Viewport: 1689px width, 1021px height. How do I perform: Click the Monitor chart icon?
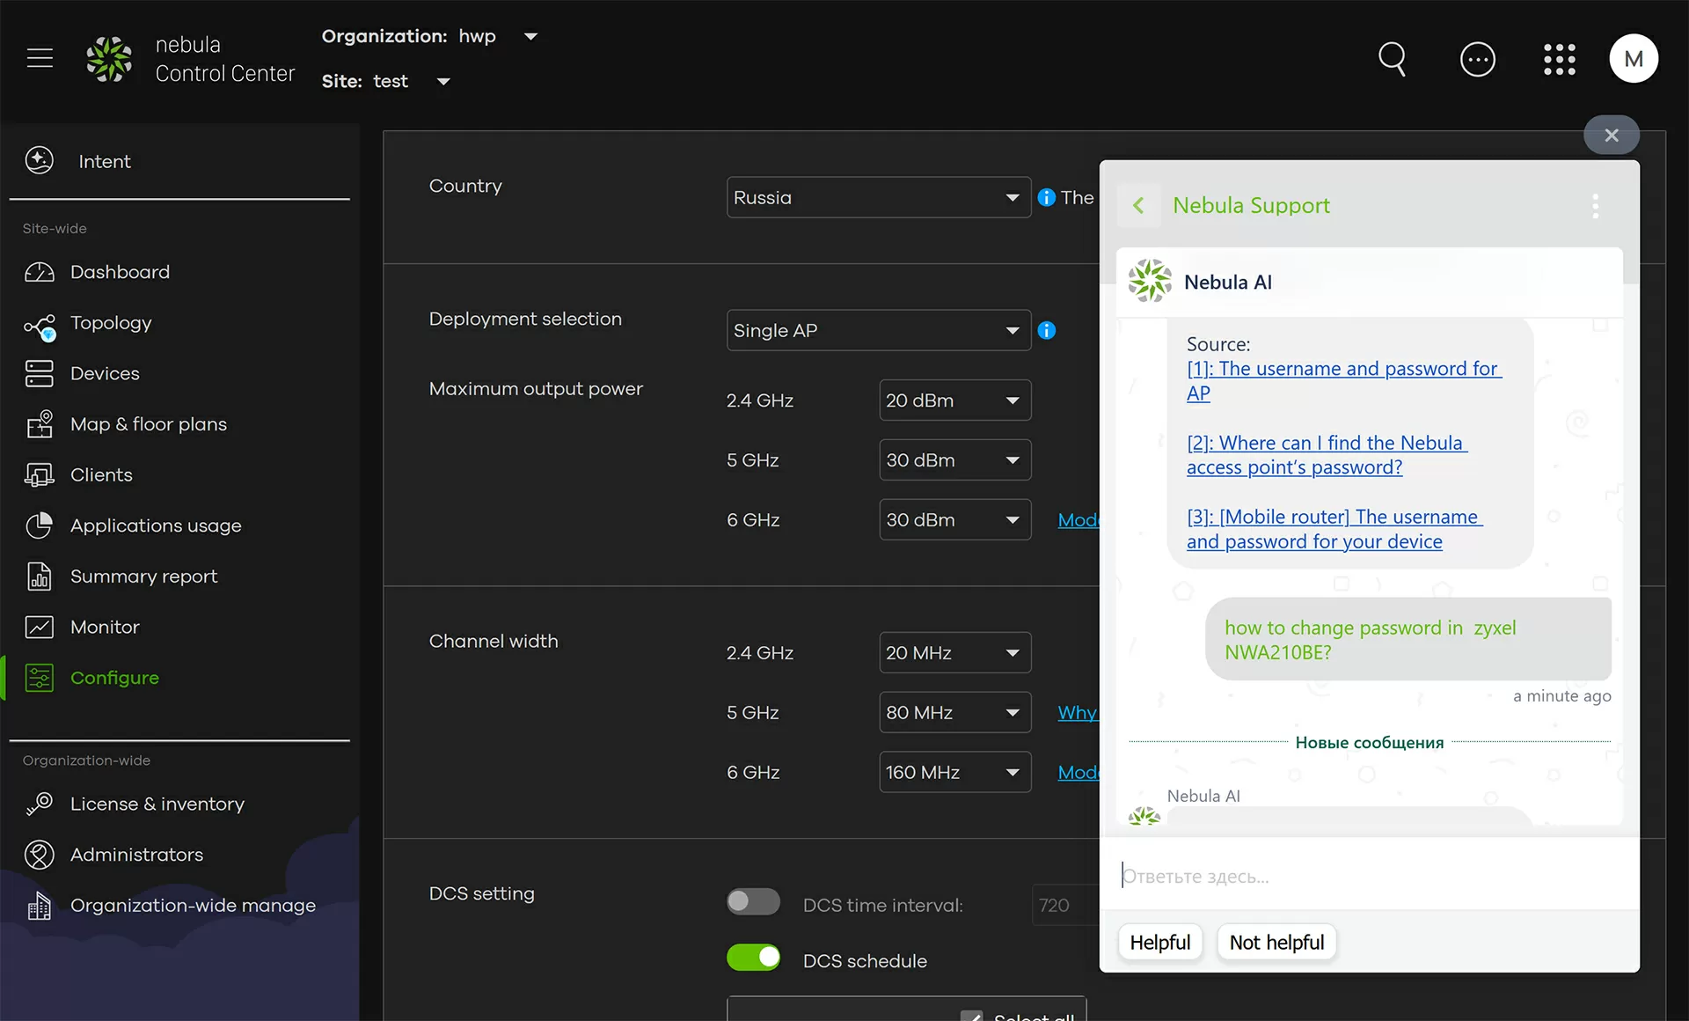(40, 627)
